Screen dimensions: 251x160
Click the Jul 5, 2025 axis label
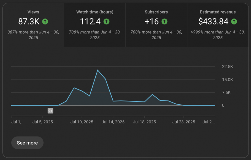click(43, 122)
